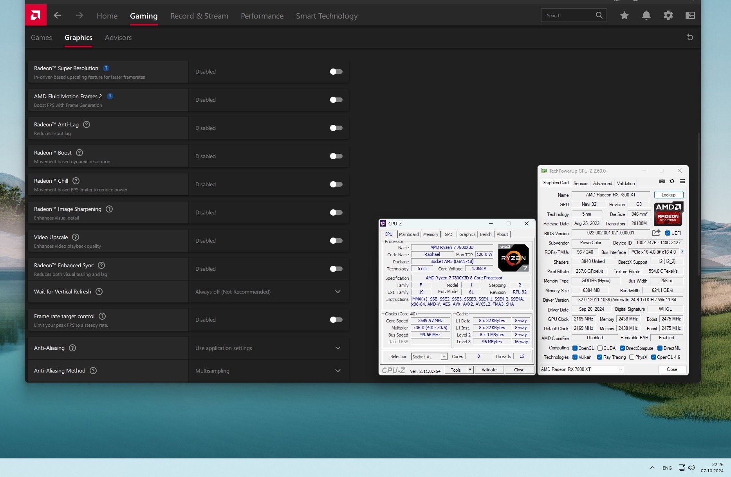Toggle UEFI checkbox in GPU-Z
The image size is (731, 477).
pos(668,233)
